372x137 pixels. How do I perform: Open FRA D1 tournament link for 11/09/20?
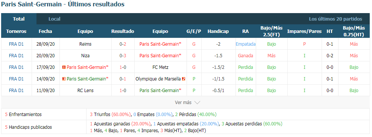[x=17, y=91]
